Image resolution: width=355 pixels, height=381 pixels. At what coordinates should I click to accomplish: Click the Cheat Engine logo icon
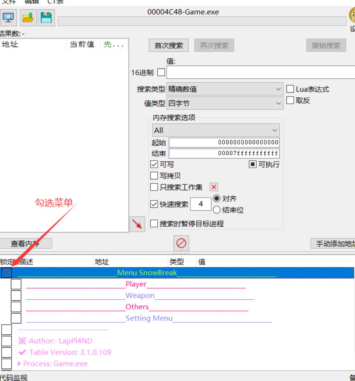352,15
